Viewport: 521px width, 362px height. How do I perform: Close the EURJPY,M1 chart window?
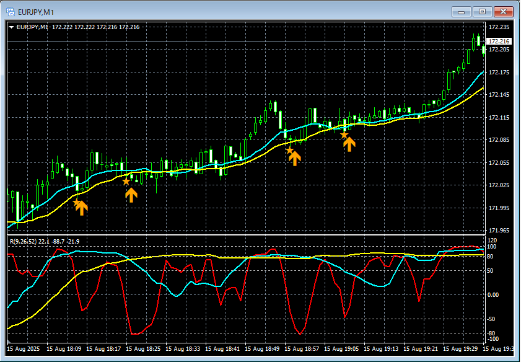click(504, 12)
